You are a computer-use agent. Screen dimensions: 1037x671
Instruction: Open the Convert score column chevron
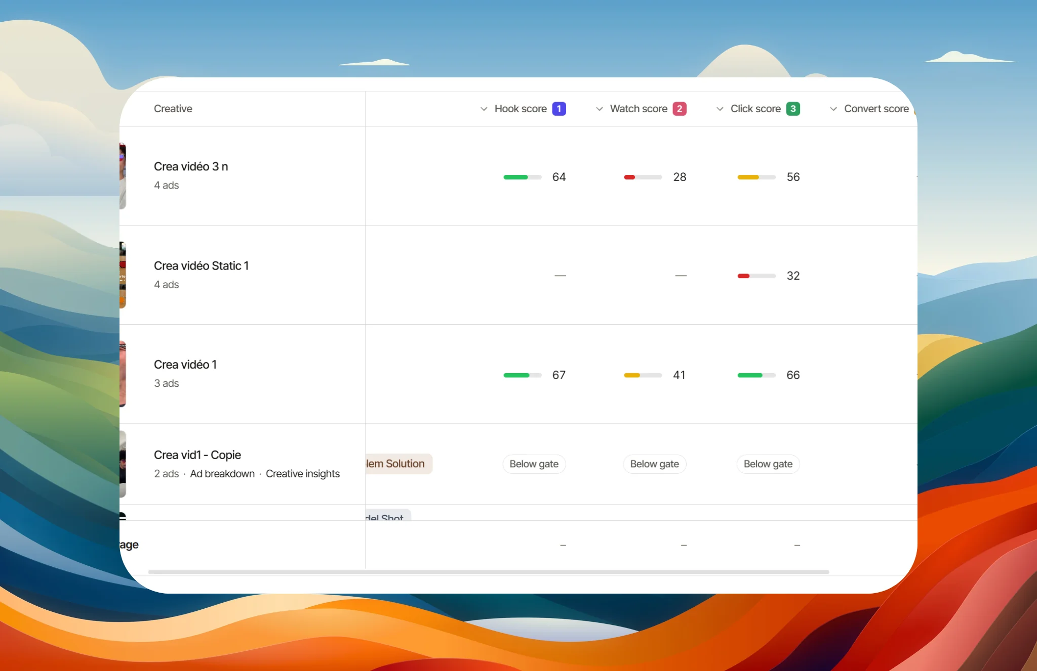[x=833, y=109]
